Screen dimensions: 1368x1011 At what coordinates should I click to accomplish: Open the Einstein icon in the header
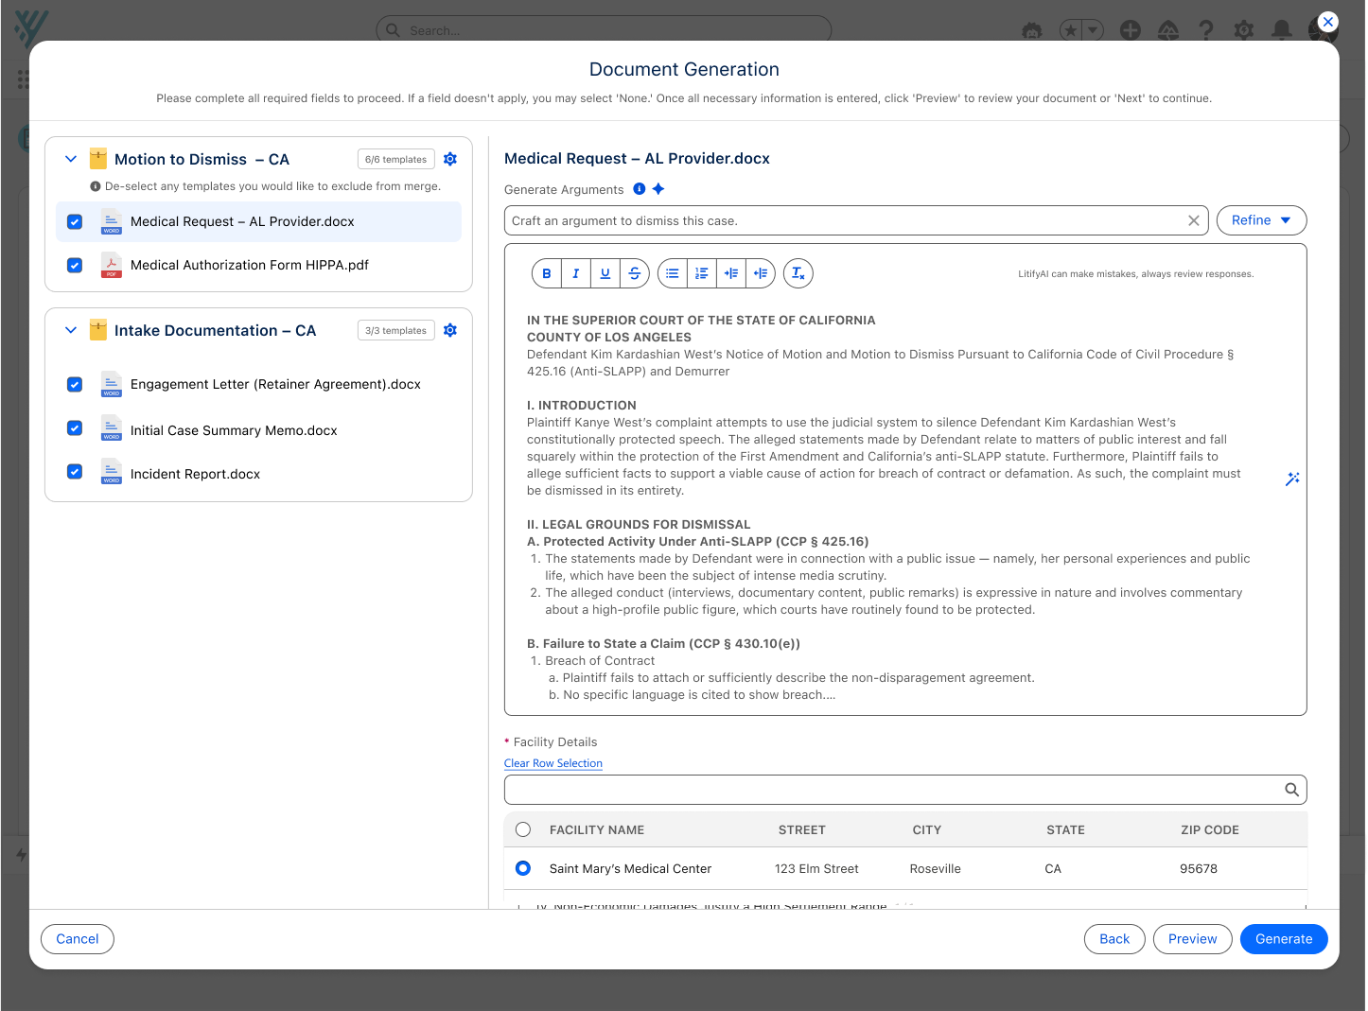tap(1032, 30)
